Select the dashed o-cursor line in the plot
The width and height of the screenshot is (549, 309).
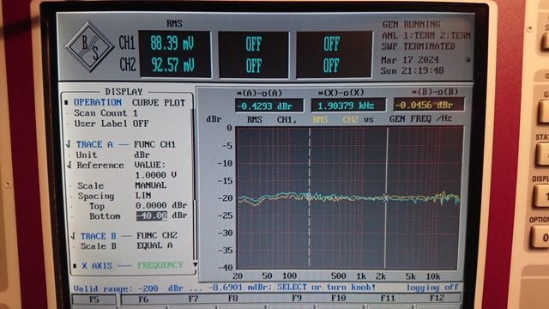point(310,197)
